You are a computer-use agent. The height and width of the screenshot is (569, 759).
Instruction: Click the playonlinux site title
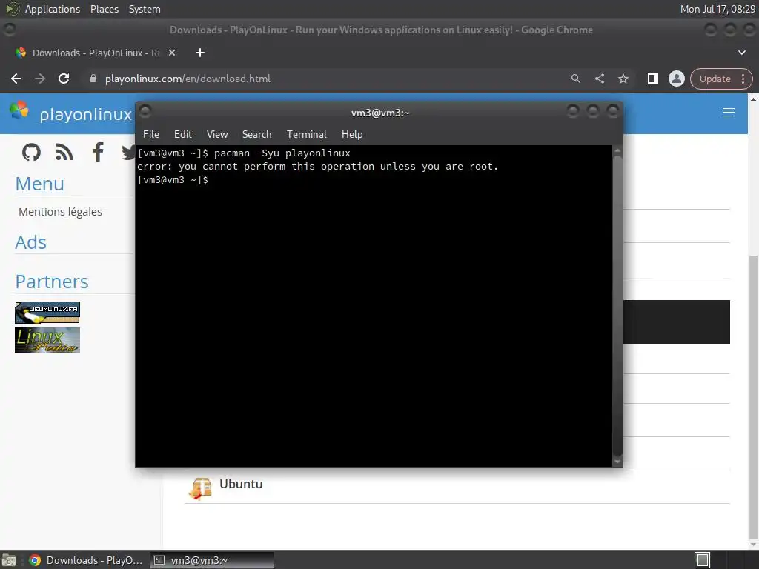pos(86,114)
